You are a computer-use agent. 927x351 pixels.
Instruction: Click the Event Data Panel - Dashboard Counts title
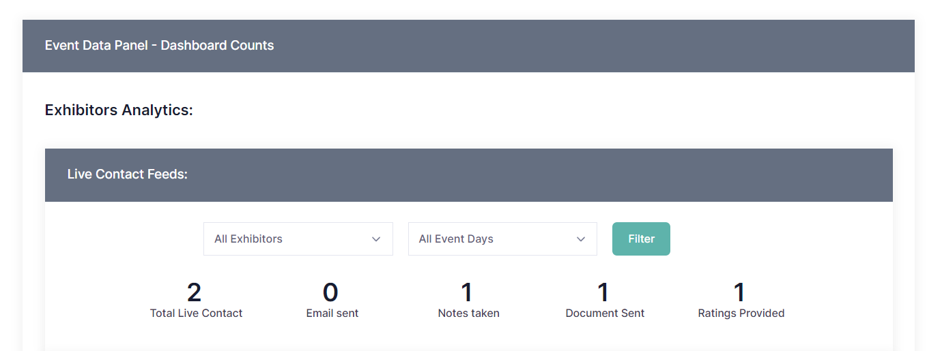159,46
